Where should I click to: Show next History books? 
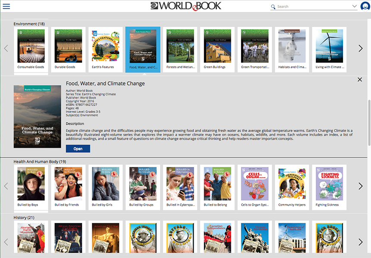[x=360, y=242]
